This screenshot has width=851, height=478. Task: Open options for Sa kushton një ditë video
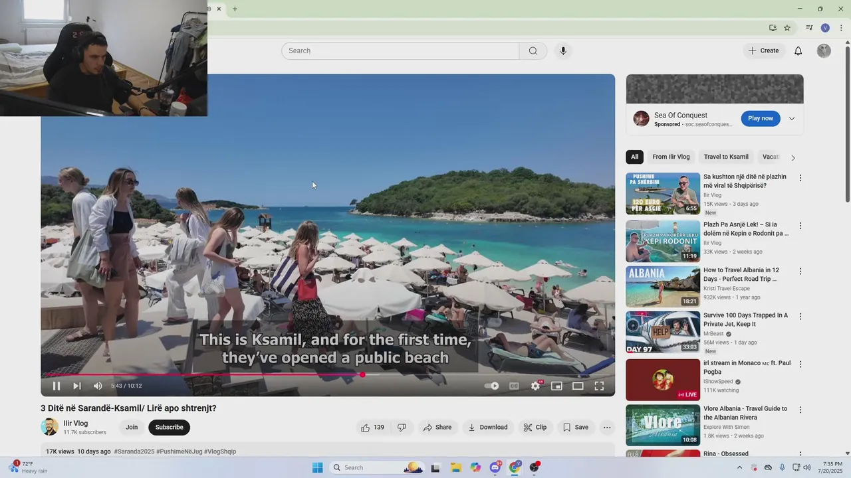[x=800, y=178]
